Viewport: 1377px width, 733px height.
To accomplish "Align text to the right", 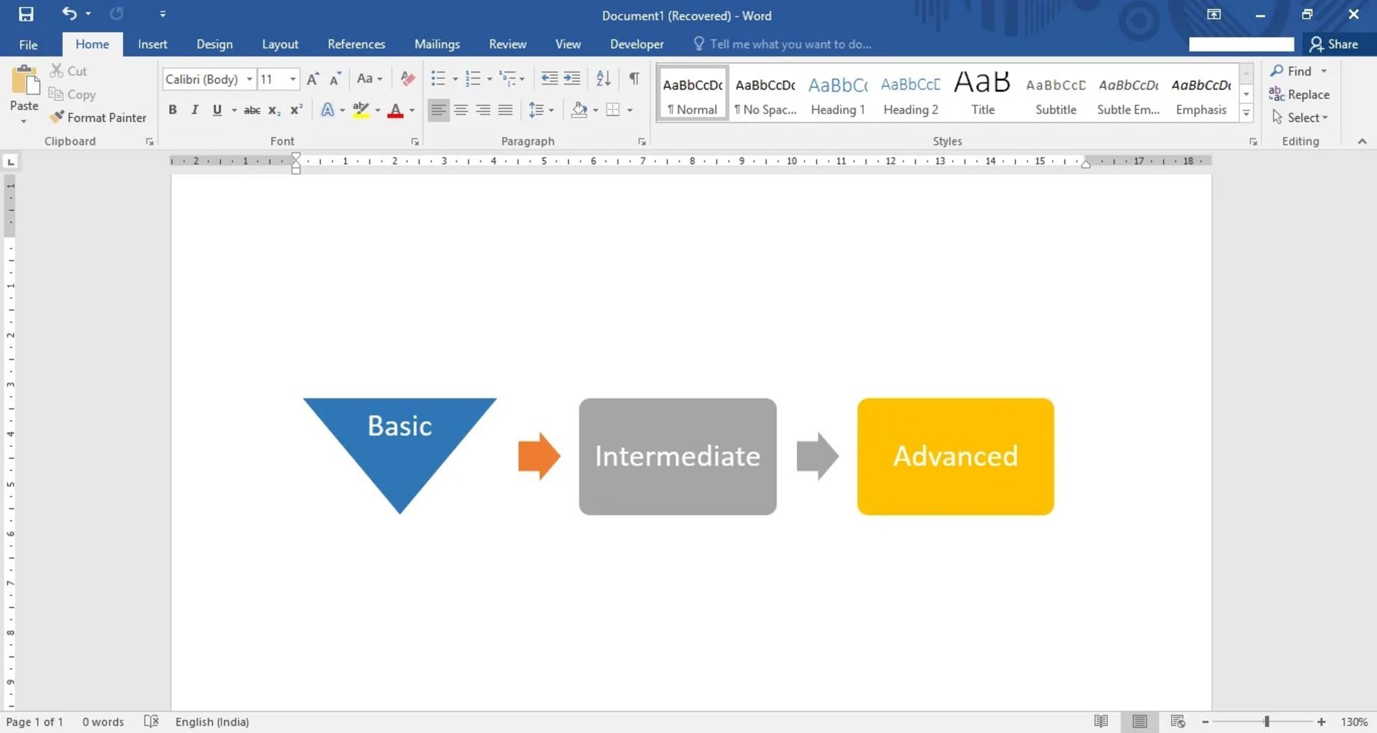I will [x=483, y=110].
